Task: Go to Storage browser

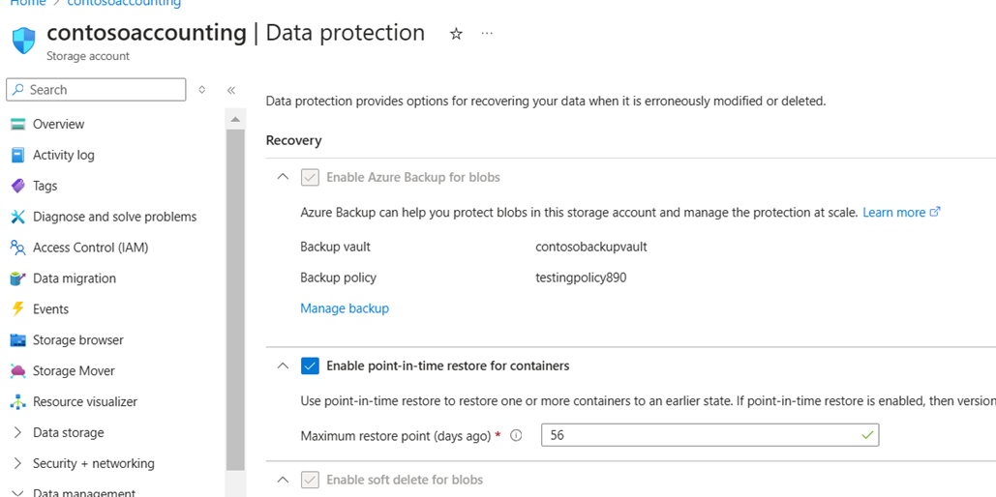Action: point(77,340)
